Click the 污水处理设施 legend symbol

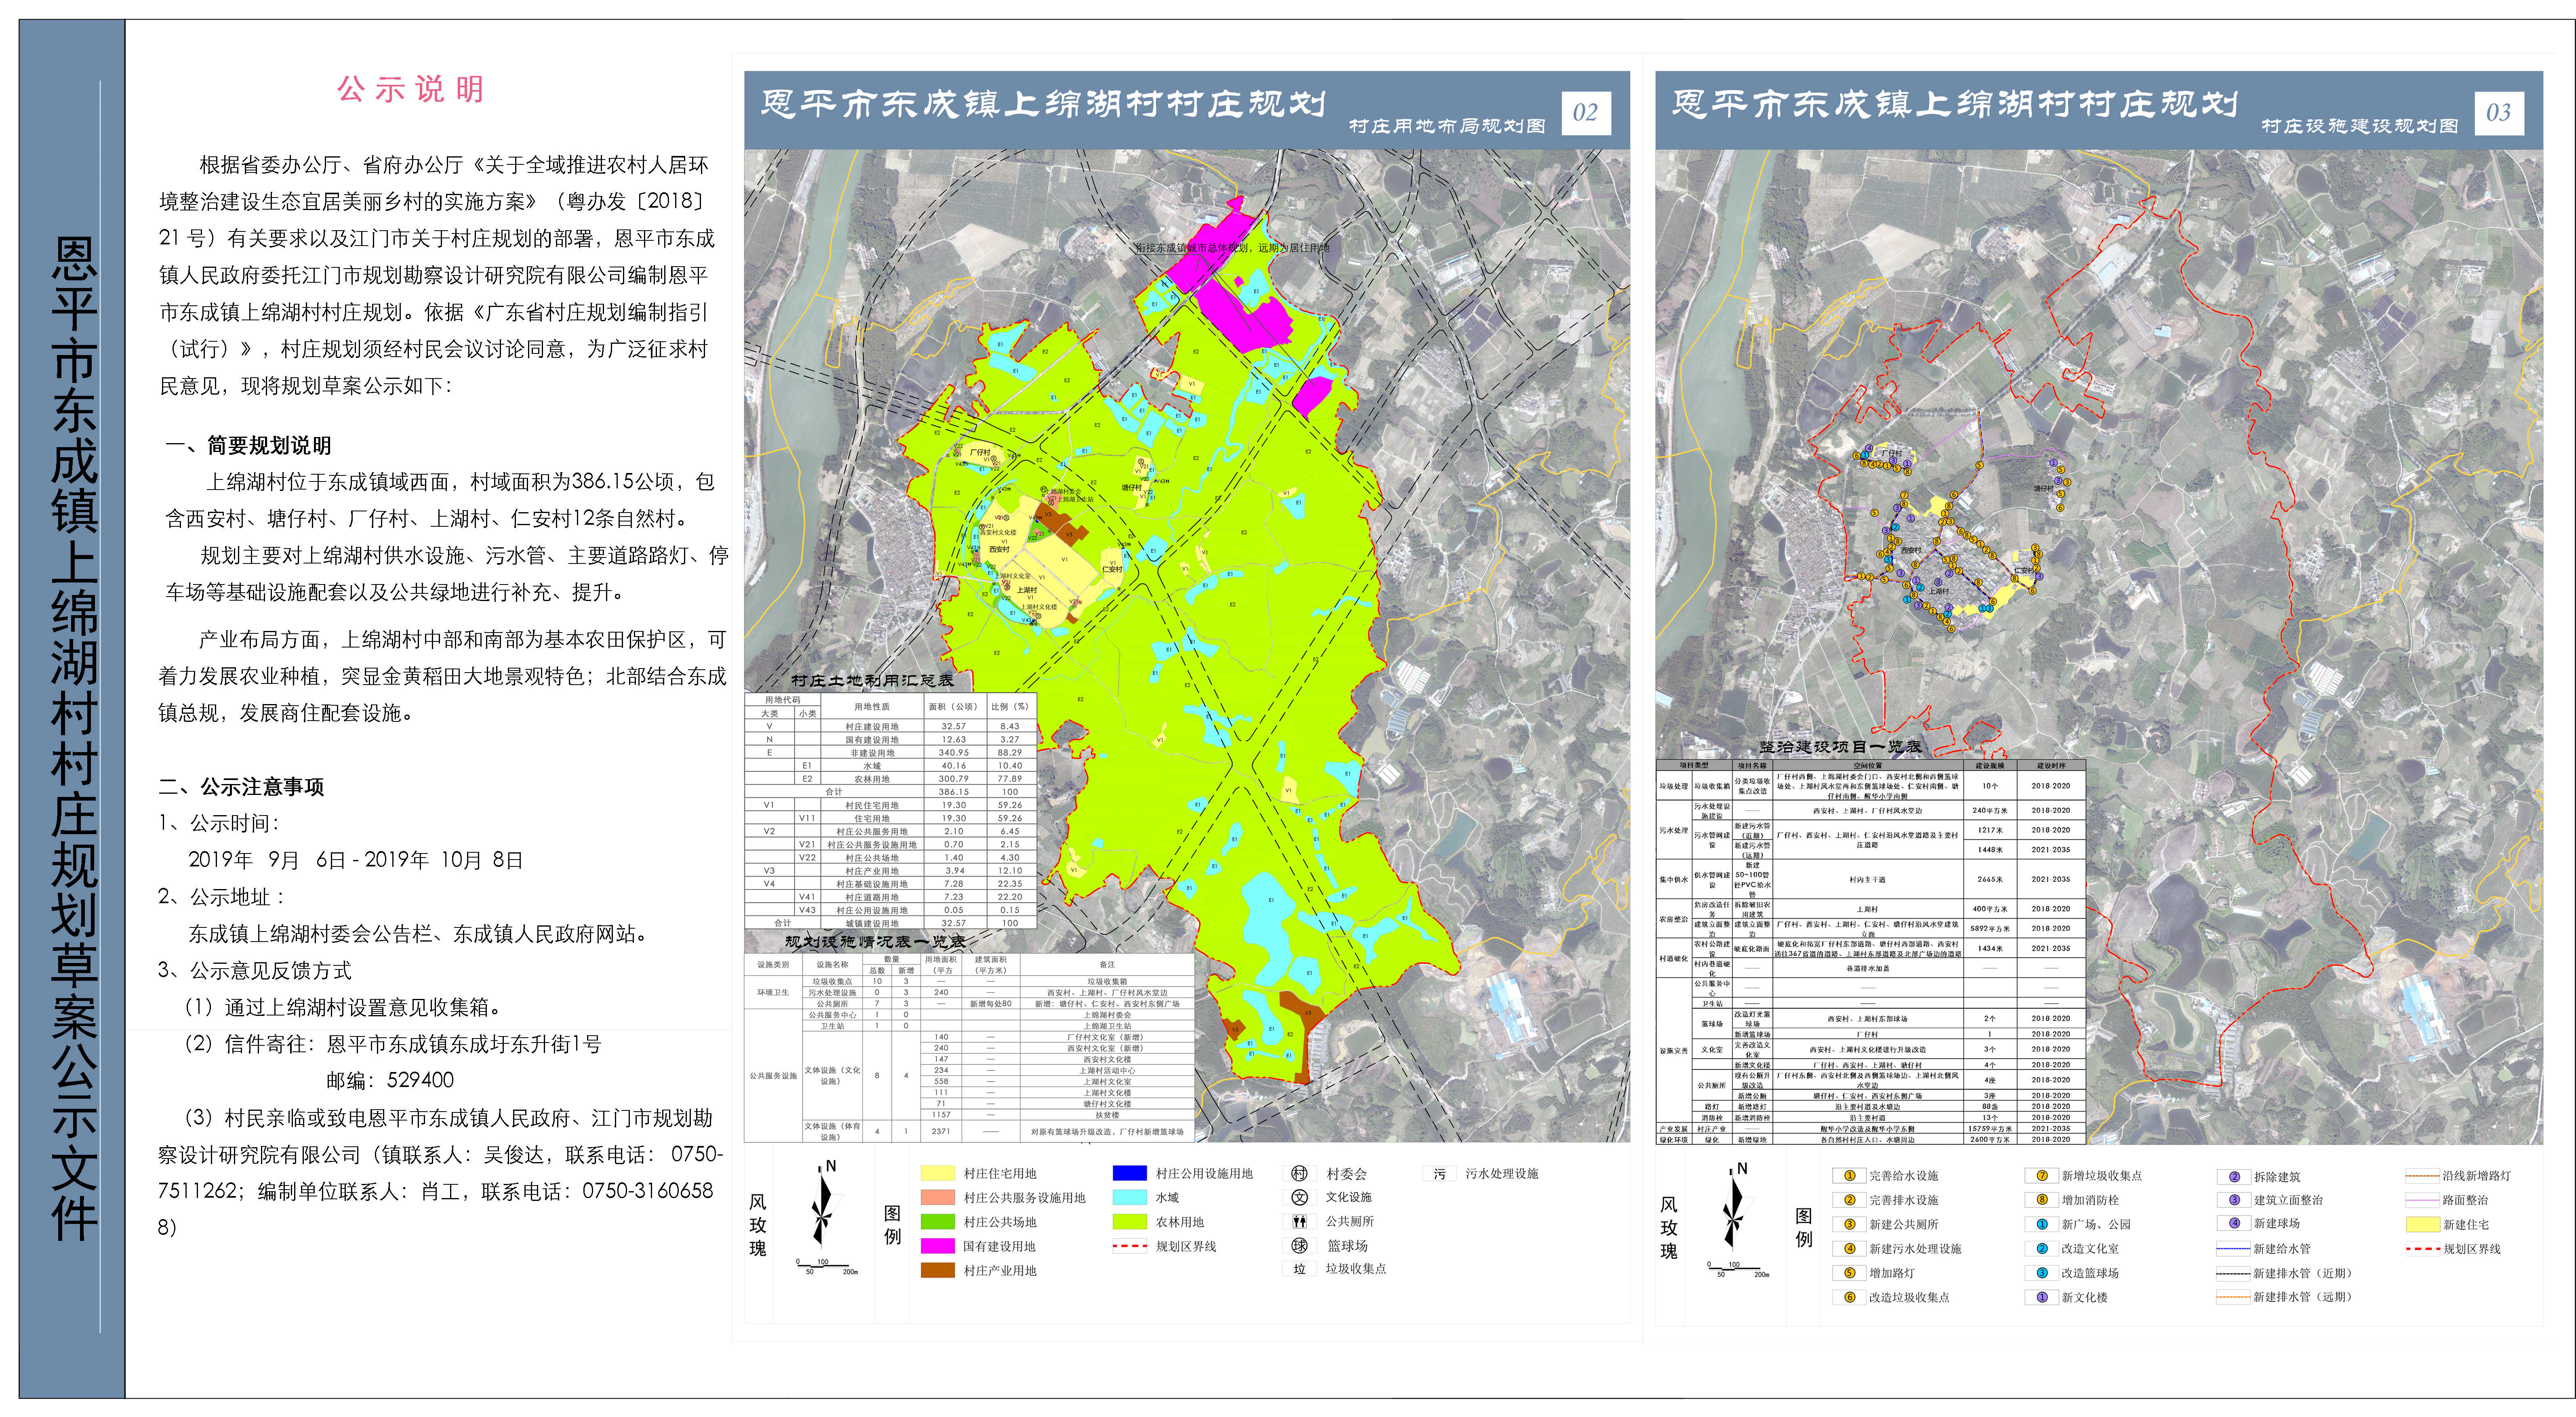[1439, 1174]
